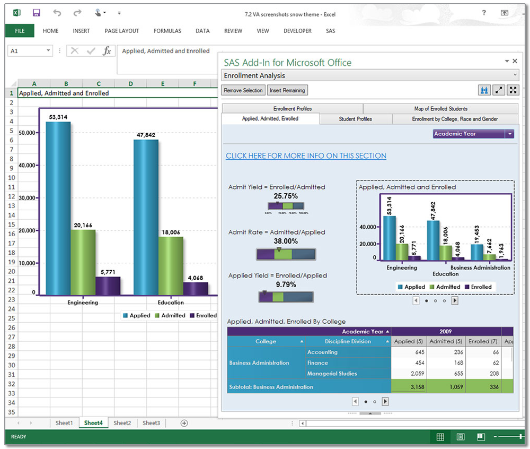Click the blue binoculars icon in SAS pane

point(484,90)
